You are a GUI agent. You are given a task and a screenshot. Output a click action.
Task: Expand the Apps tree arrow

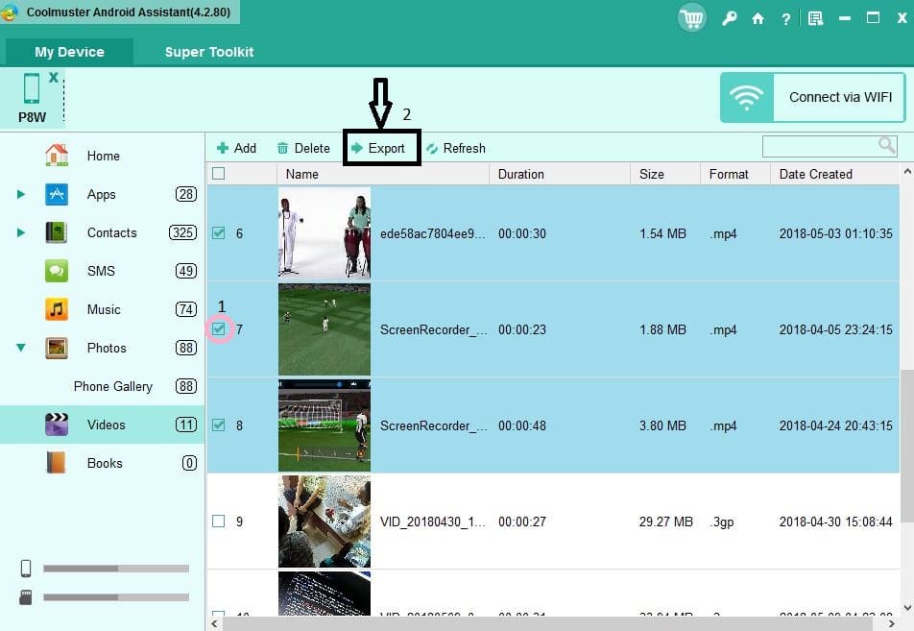click(21, 194)
